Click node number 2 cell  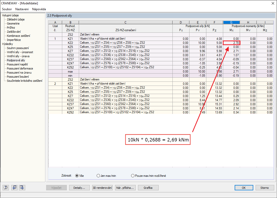(55, 84)
